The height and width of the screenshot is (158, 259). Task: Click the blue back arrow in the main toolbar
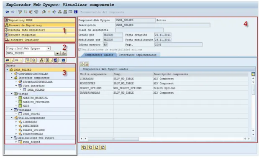click(x=7, y=12)
